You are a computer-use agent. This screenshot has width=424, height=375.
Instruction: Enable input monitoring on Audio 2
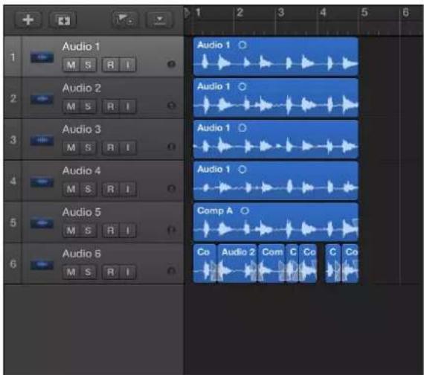point(128,106)
